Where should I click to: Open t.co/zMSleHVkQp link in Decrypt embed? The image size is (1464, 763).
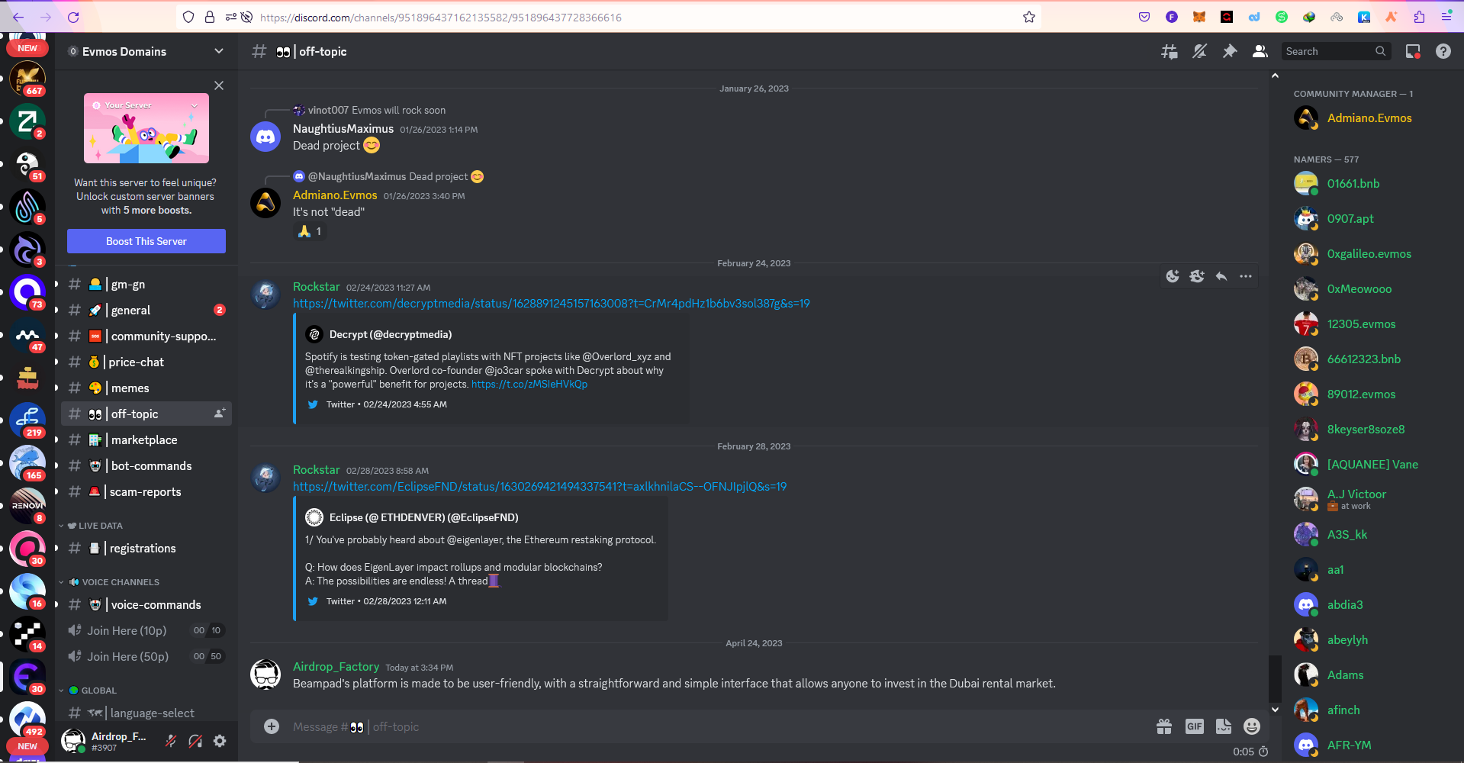[x=529, y=385]
